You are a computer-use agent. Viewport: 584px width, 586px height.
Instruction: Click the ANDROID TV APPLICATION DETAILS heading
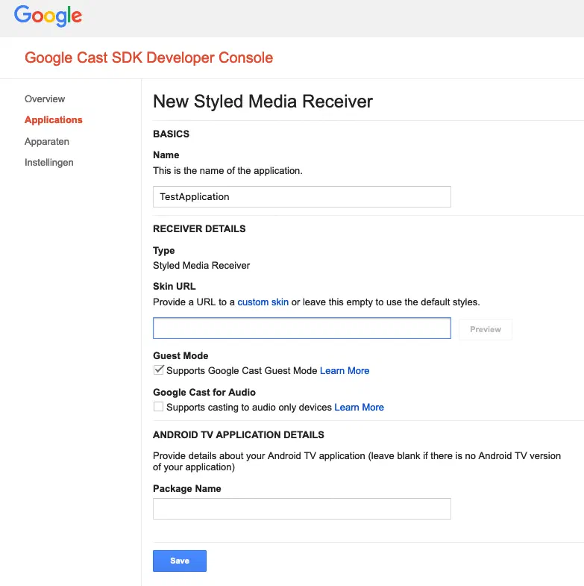point(239,434)
